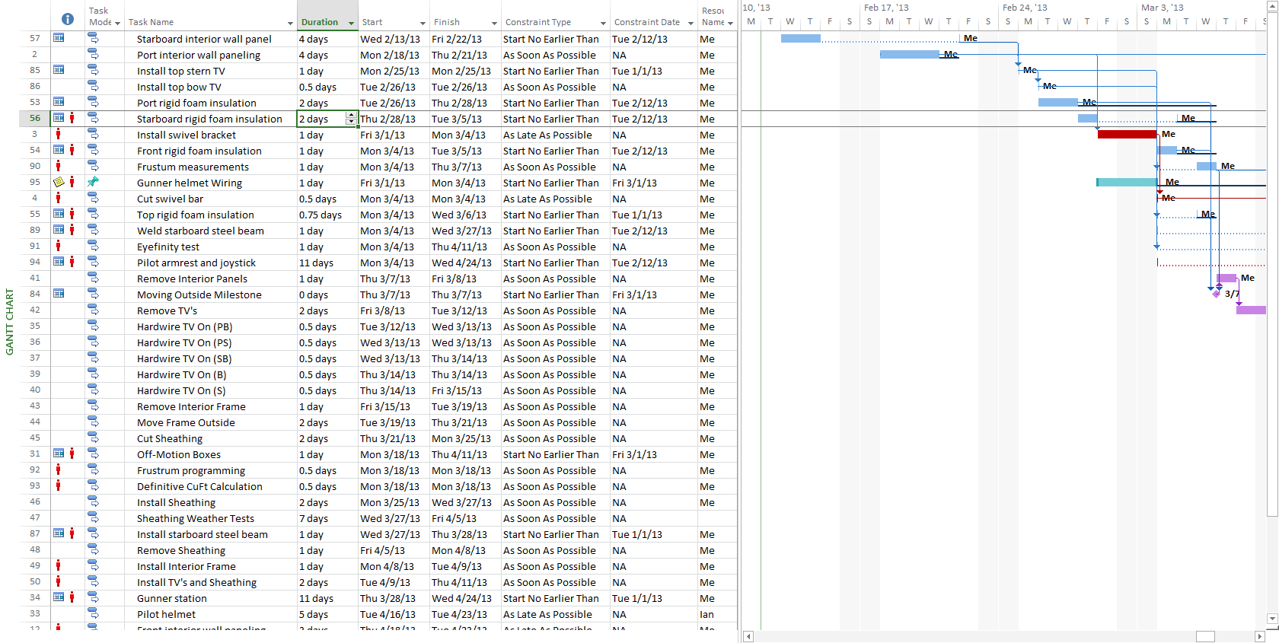Click the overallocated red person icon for Starboard rigid foam insulation
This screenshot has width=1279, height=643.
pyautogui.click(x=72, y=118)
